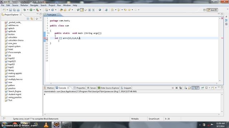Toggle Link with Editor in Project Explorer
This screenshot has height=128, width=229.
tap(32, 19)
